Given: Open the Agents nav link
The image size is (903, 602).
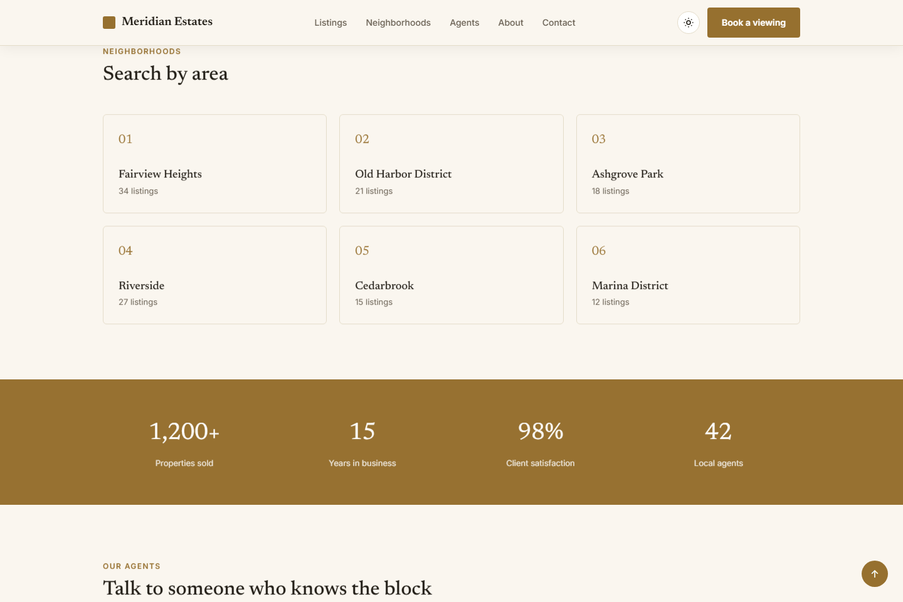Looking at the screenshot, I should click(x=465, y=23).
